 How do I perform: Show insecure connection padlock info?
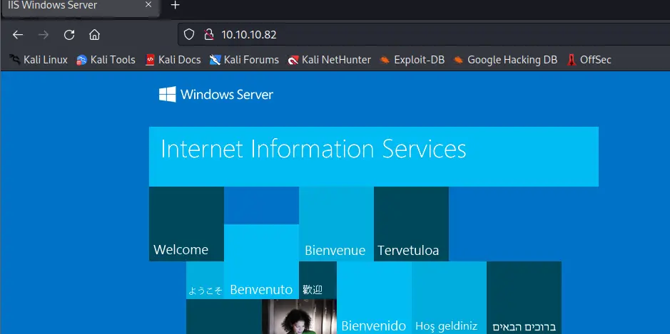tap(208, 35)
